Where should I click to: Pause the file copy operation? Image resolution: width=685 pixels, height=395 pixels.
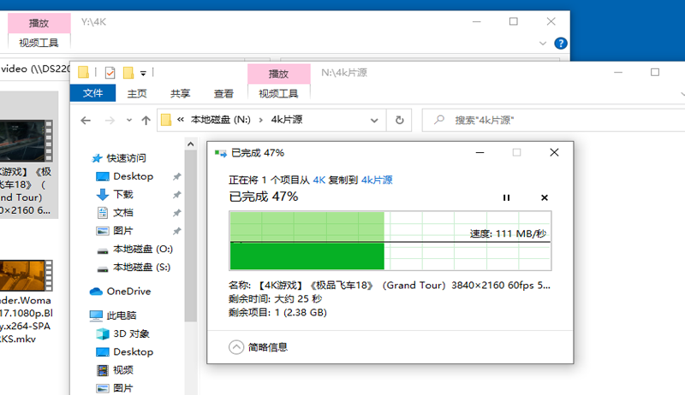506,197
